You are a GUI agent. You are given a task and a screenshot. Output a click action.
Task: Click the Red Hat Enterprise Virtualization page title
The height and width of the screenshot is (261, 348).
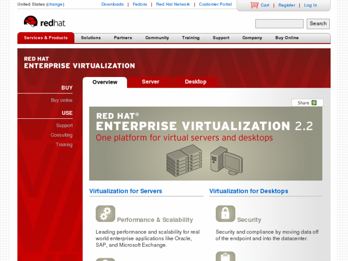pos(79,62)
